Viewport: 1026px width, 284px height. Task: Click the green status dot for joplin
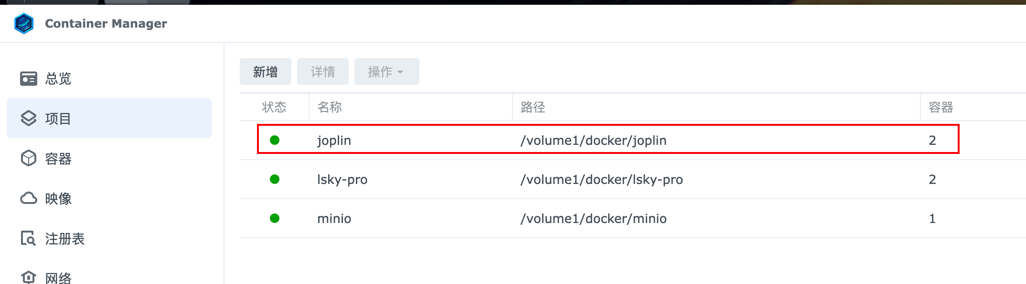pyautogui.click(x=275, y=140)
